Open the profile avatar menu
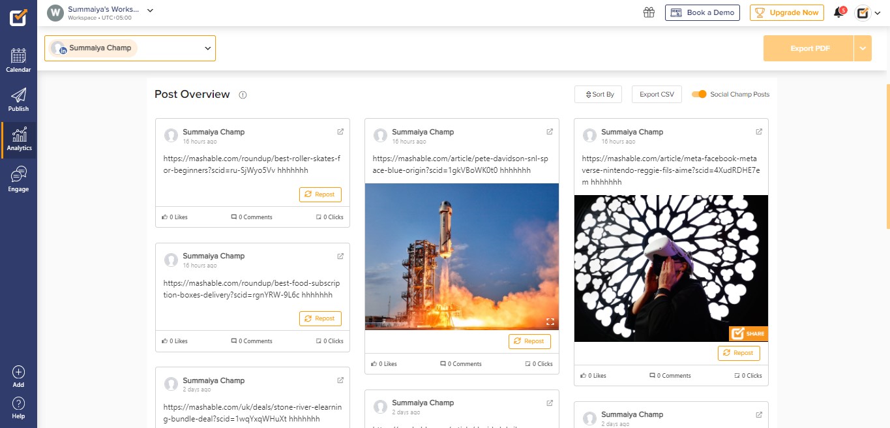 (x=867, y=12)
